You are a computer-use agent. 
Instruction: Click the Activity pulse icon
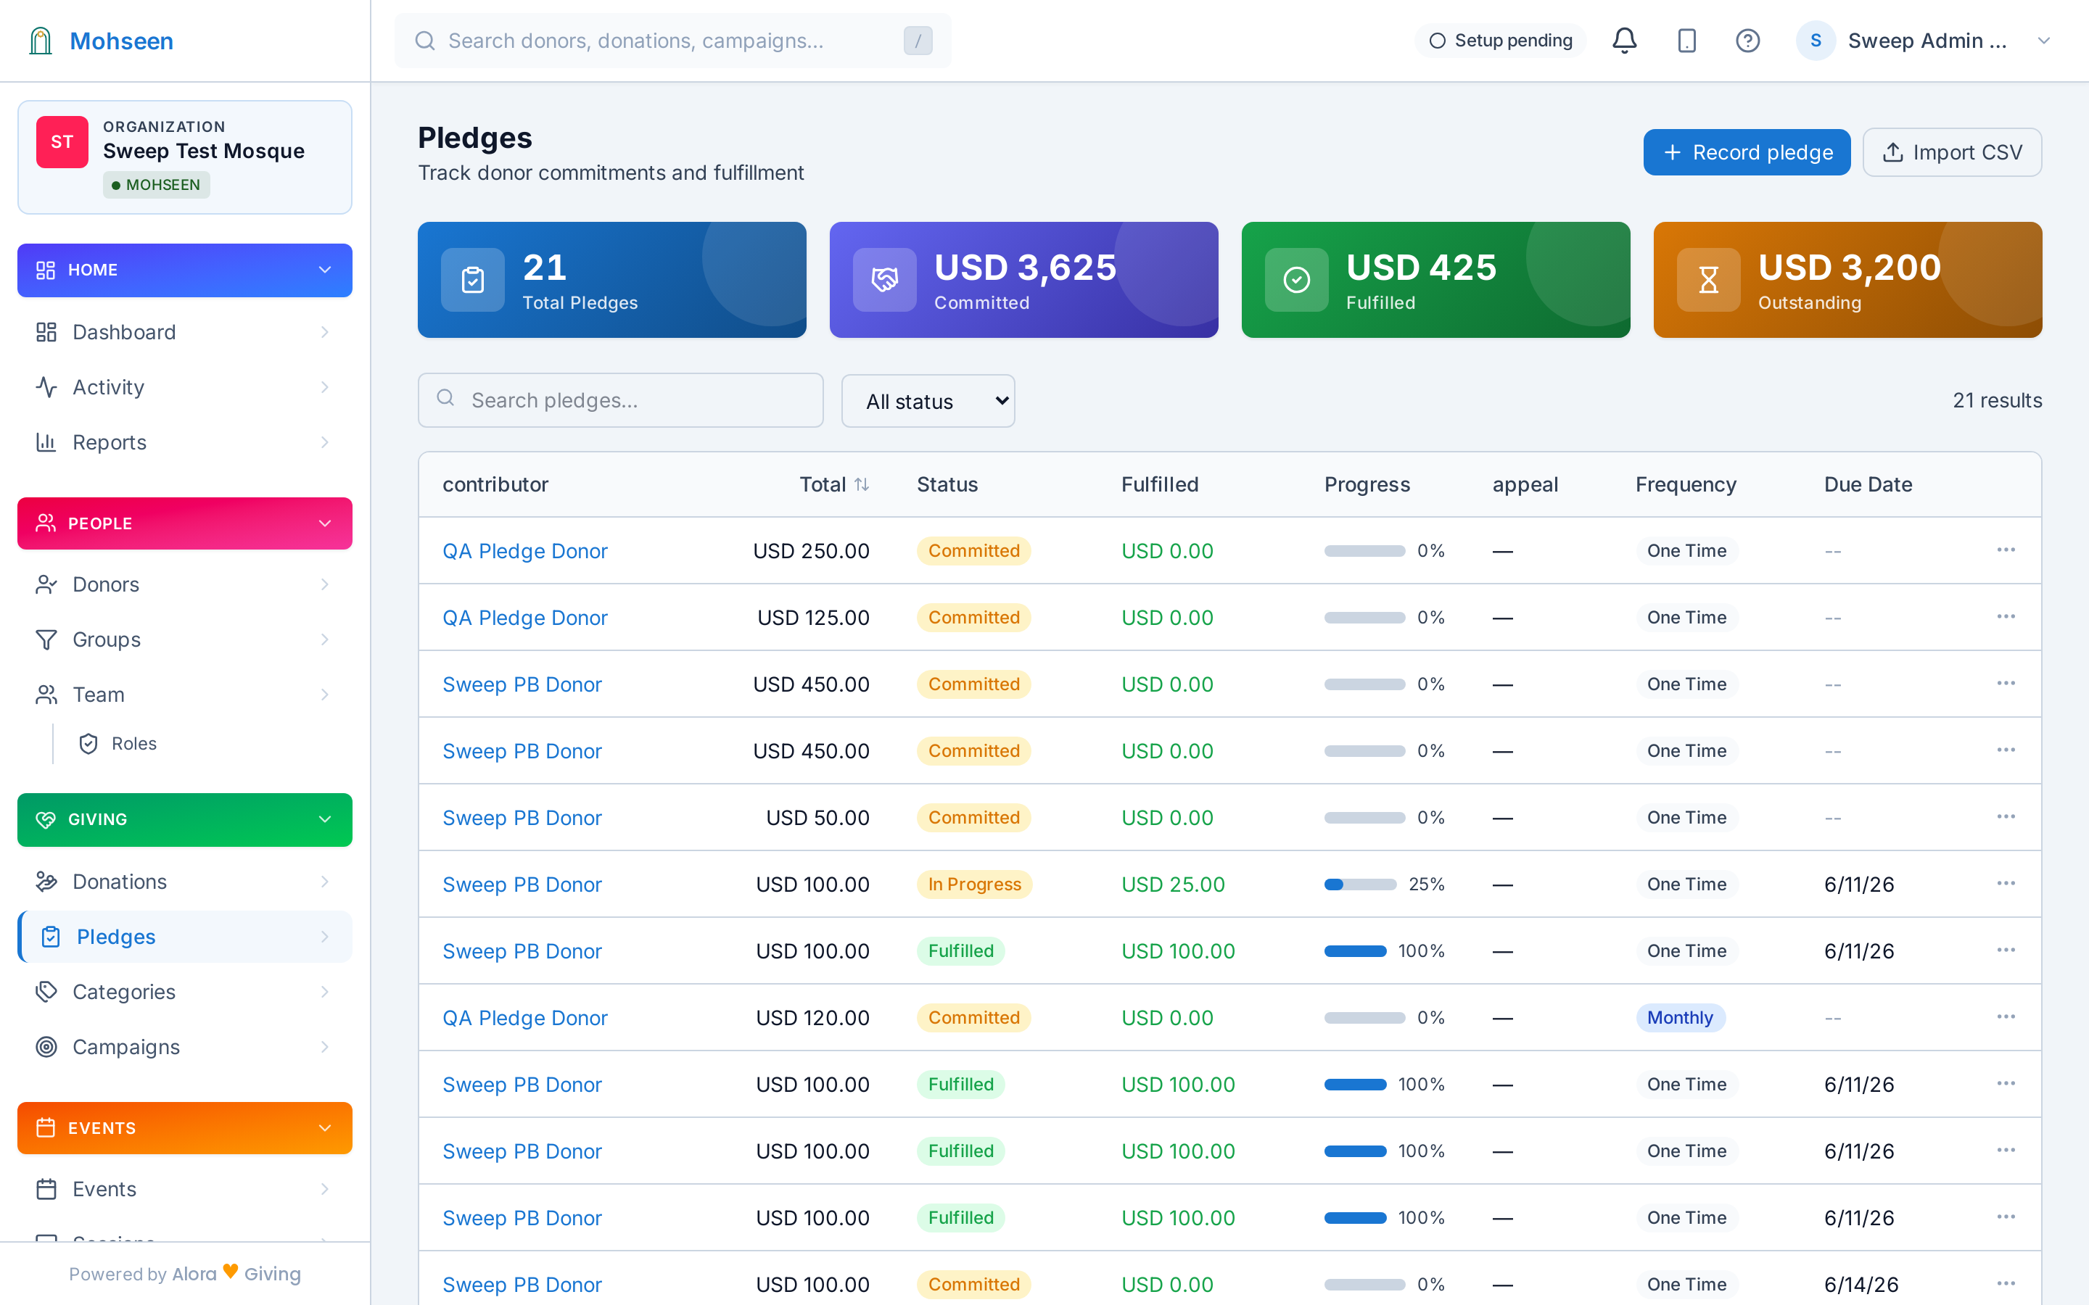click(46, 388)
